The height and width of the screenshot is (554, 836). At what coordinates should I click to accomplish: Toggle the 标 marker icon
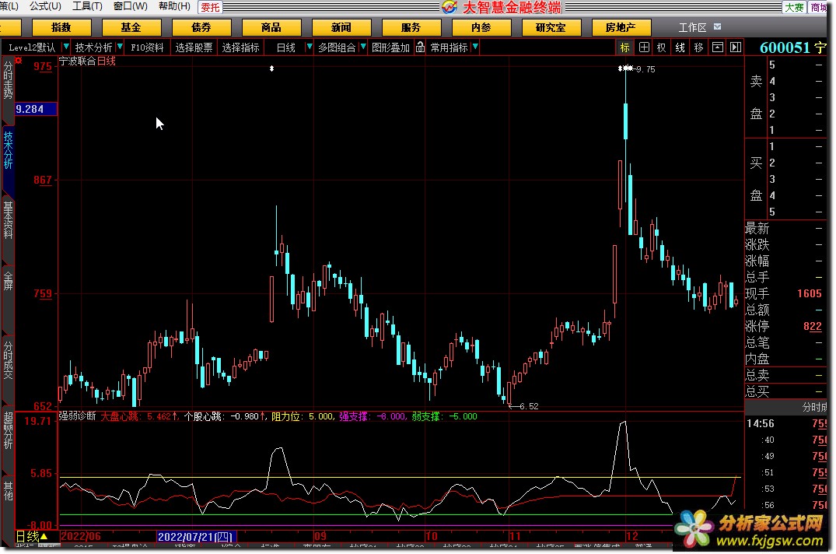(x=625, y=47)
